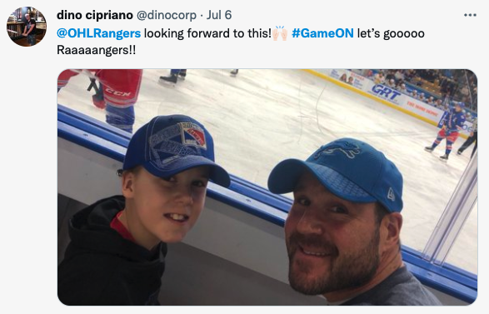Open the #GameON hashtag

(322, 33)
